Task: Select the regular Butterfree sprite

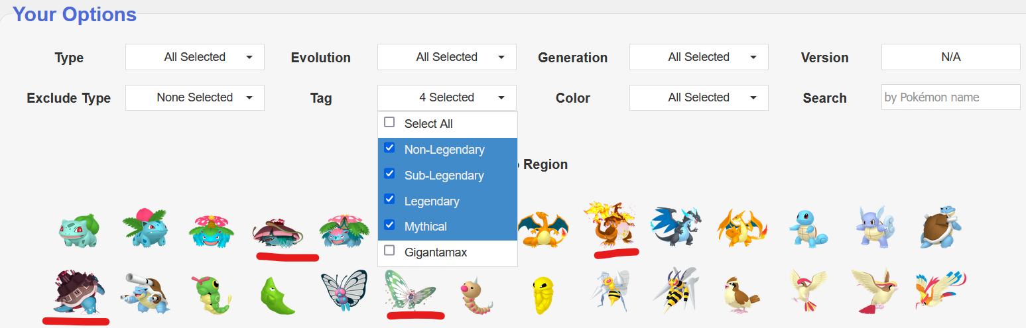Action: (344, 290)
